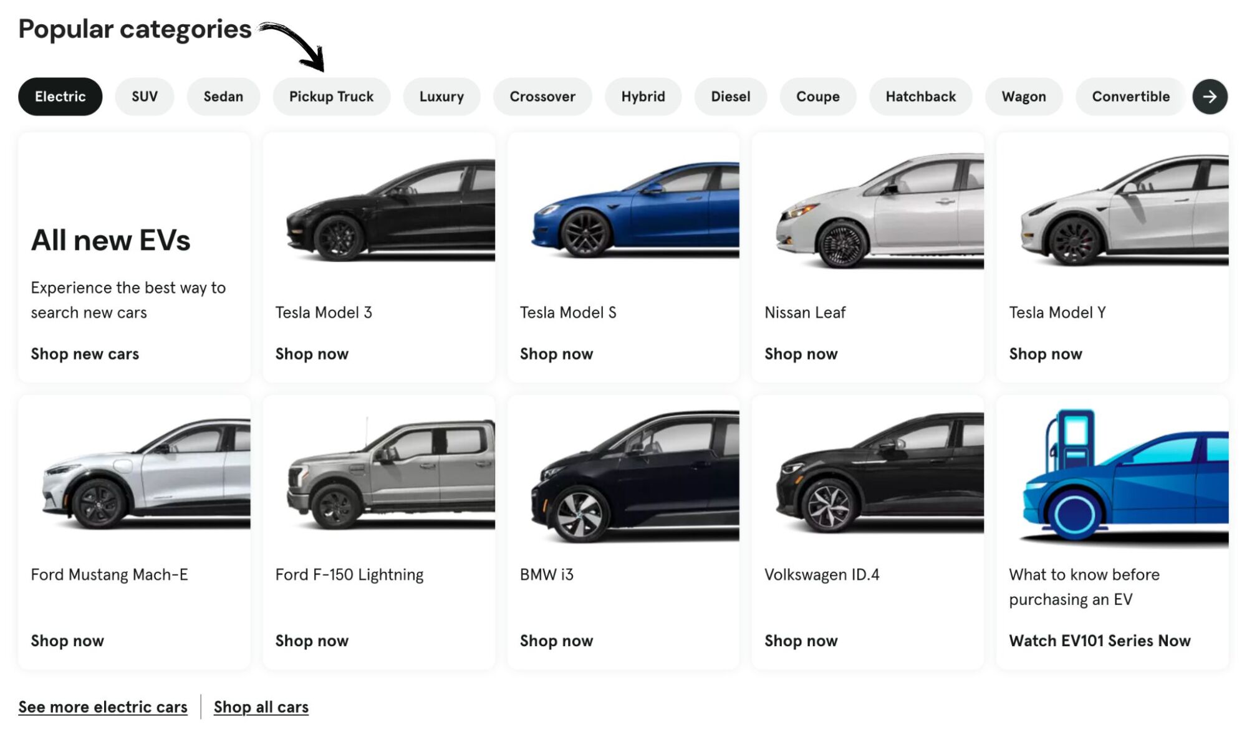Click Shop new cars link
The image size is (1247, 729).
point(85,354)
